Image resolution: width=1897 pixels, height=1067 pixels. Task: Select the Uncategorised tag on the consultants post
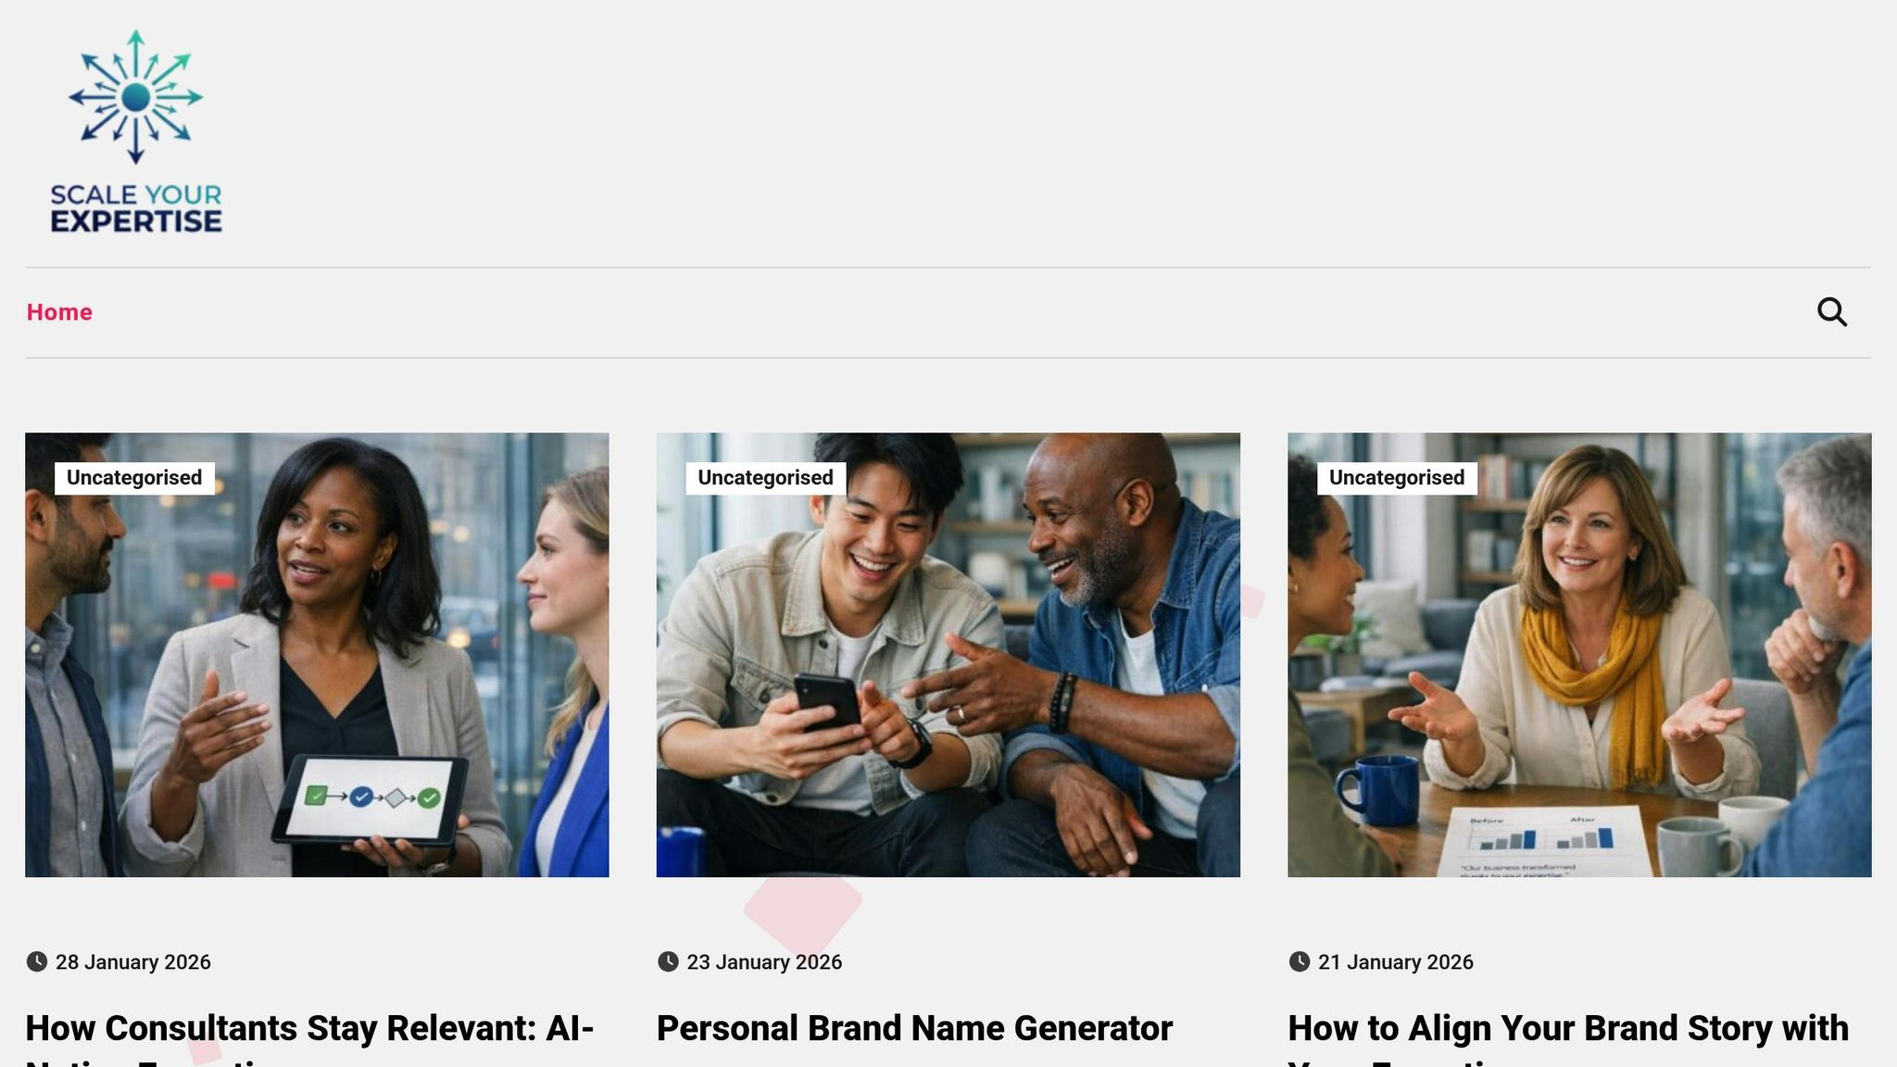(x=134, y=478)
